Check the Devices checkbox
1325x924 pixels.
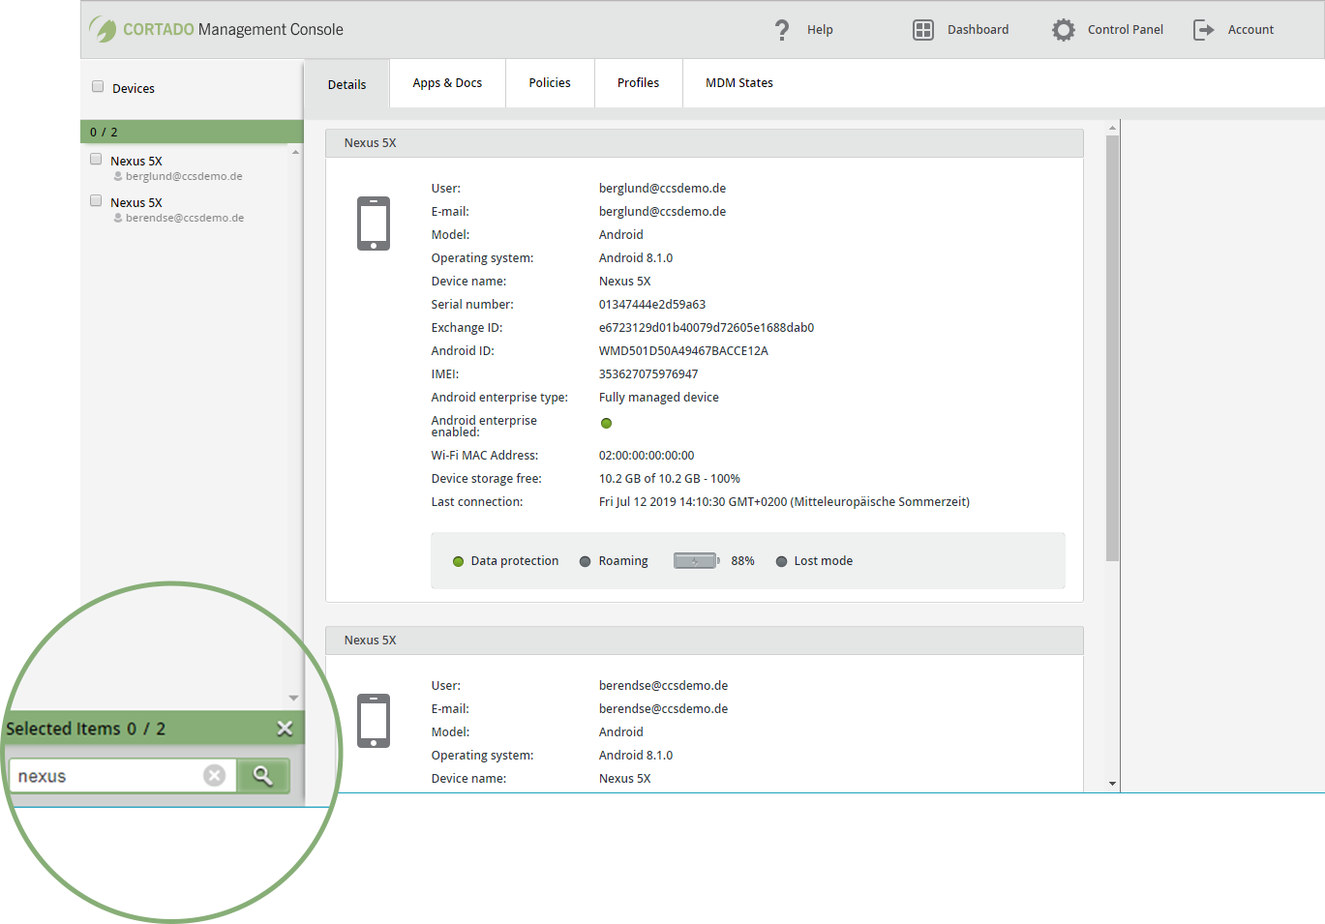click(97, 85)
